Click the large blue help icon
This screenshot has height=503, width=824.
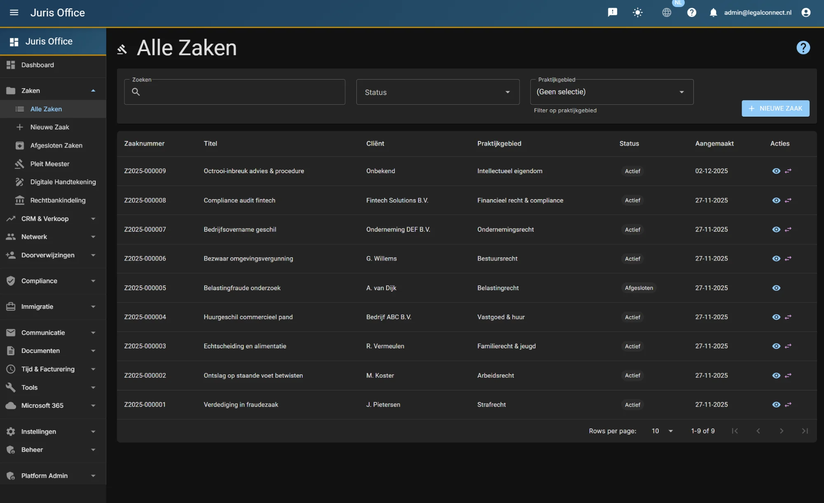pyautogui.click(x=803, y=48)
